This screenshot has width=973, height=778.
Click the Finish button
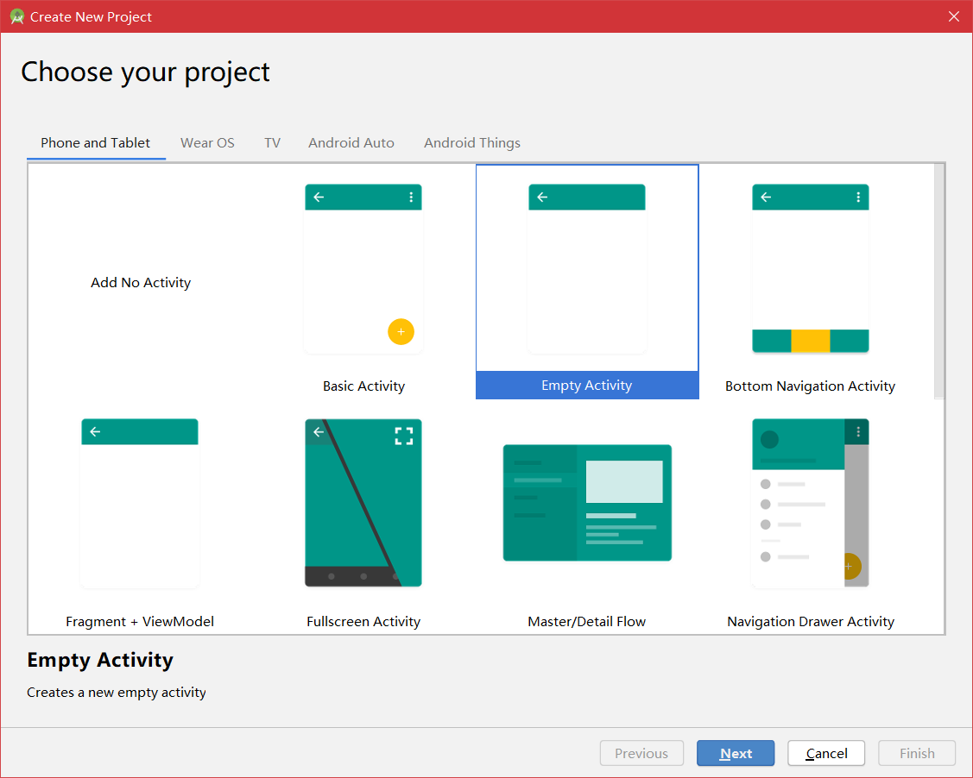point(917,753)
